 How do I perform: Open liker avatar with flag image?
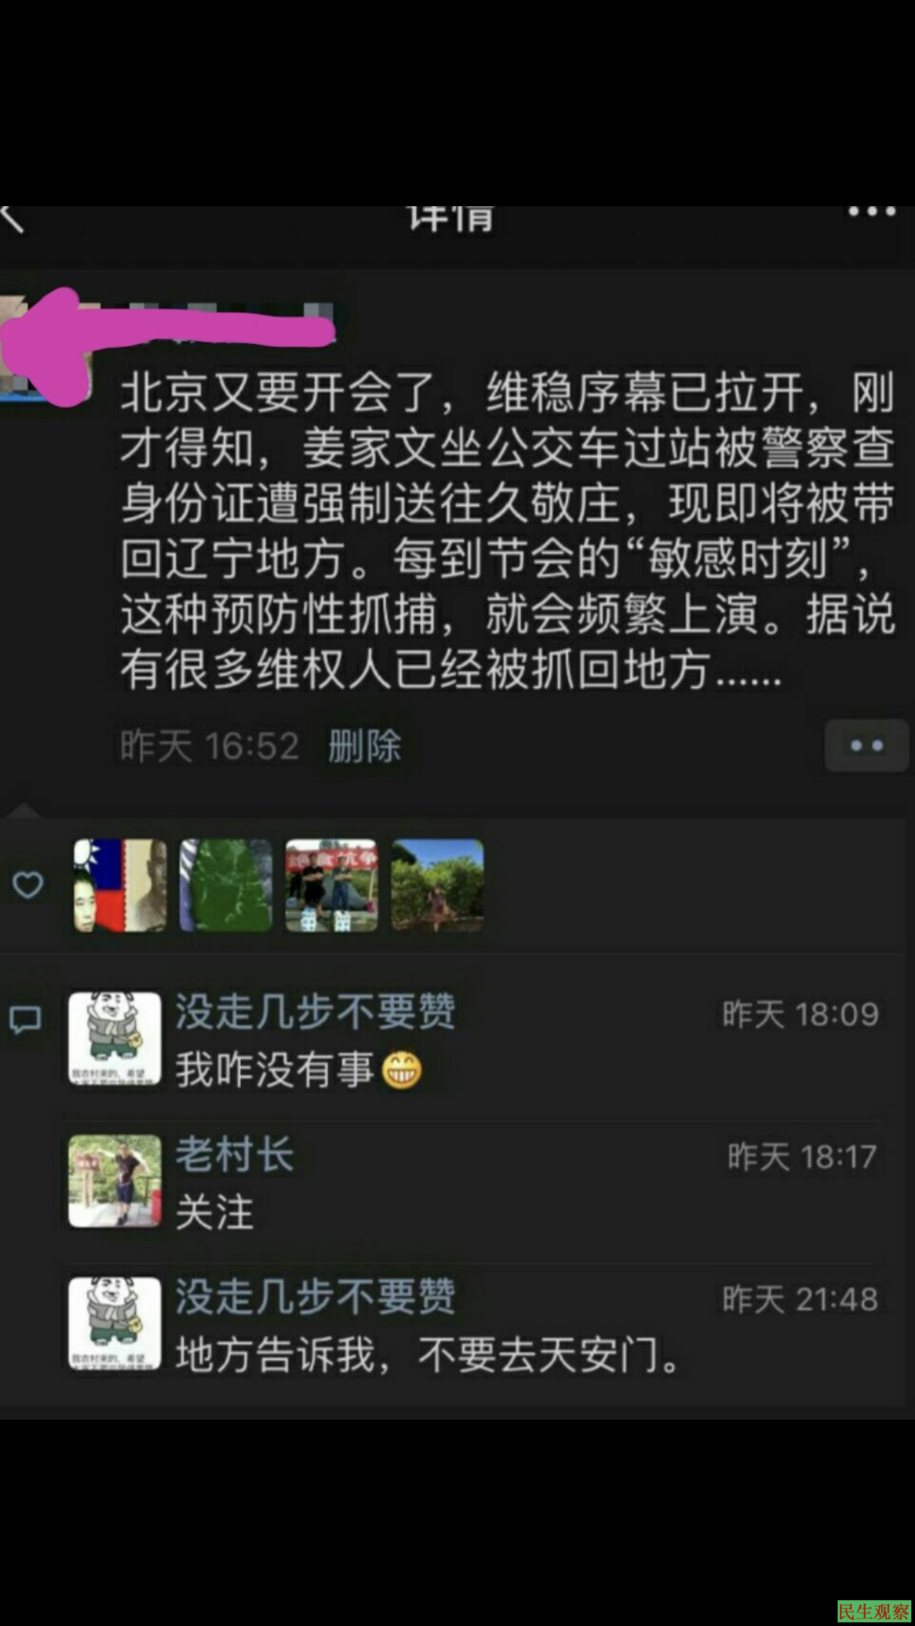pos(120,885)
